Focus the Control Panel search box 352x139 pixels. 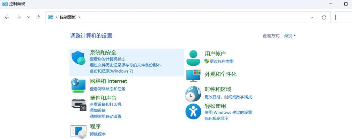[x=343, y=17]
